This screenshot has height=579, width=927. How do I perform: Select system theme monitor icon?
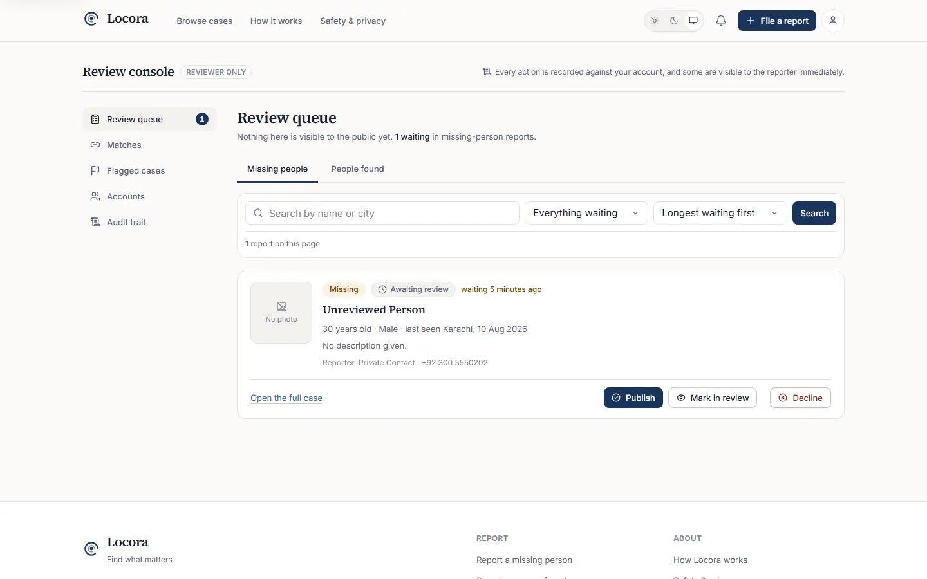click(x=693, y=21)
